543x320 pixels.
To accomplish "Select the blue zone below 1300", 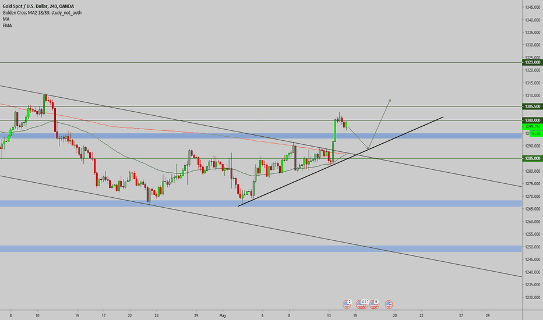I will 261,136.
